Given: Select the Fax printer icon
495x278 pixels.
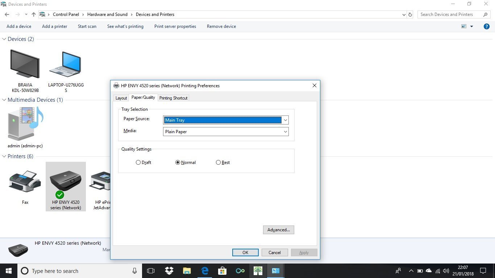Looking at the screenshot, I should (25, 182).
